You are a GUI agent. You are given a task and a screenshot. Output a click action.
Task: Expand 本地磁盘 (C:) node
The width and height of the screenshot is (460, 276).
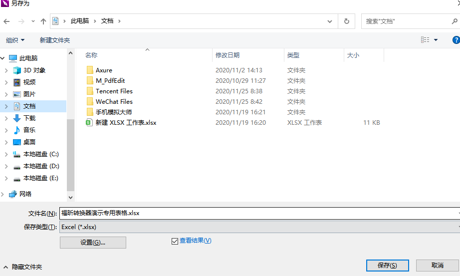click(6, 154)
